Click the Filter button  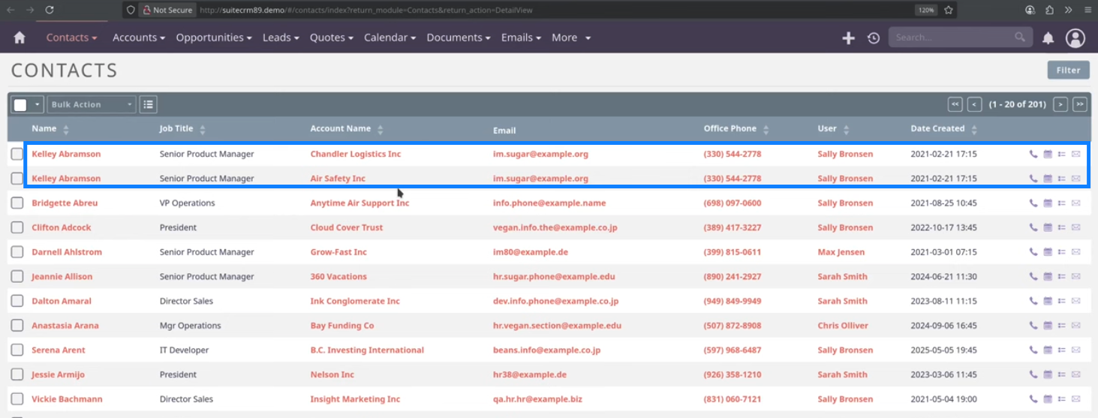[x=1068, y=70]
